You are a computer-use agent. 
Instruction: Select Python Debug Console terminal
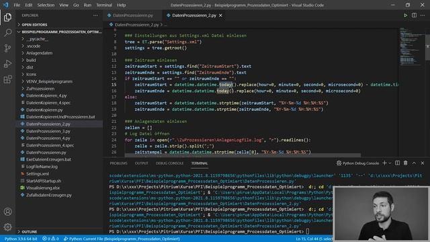[x=357, y=163]
